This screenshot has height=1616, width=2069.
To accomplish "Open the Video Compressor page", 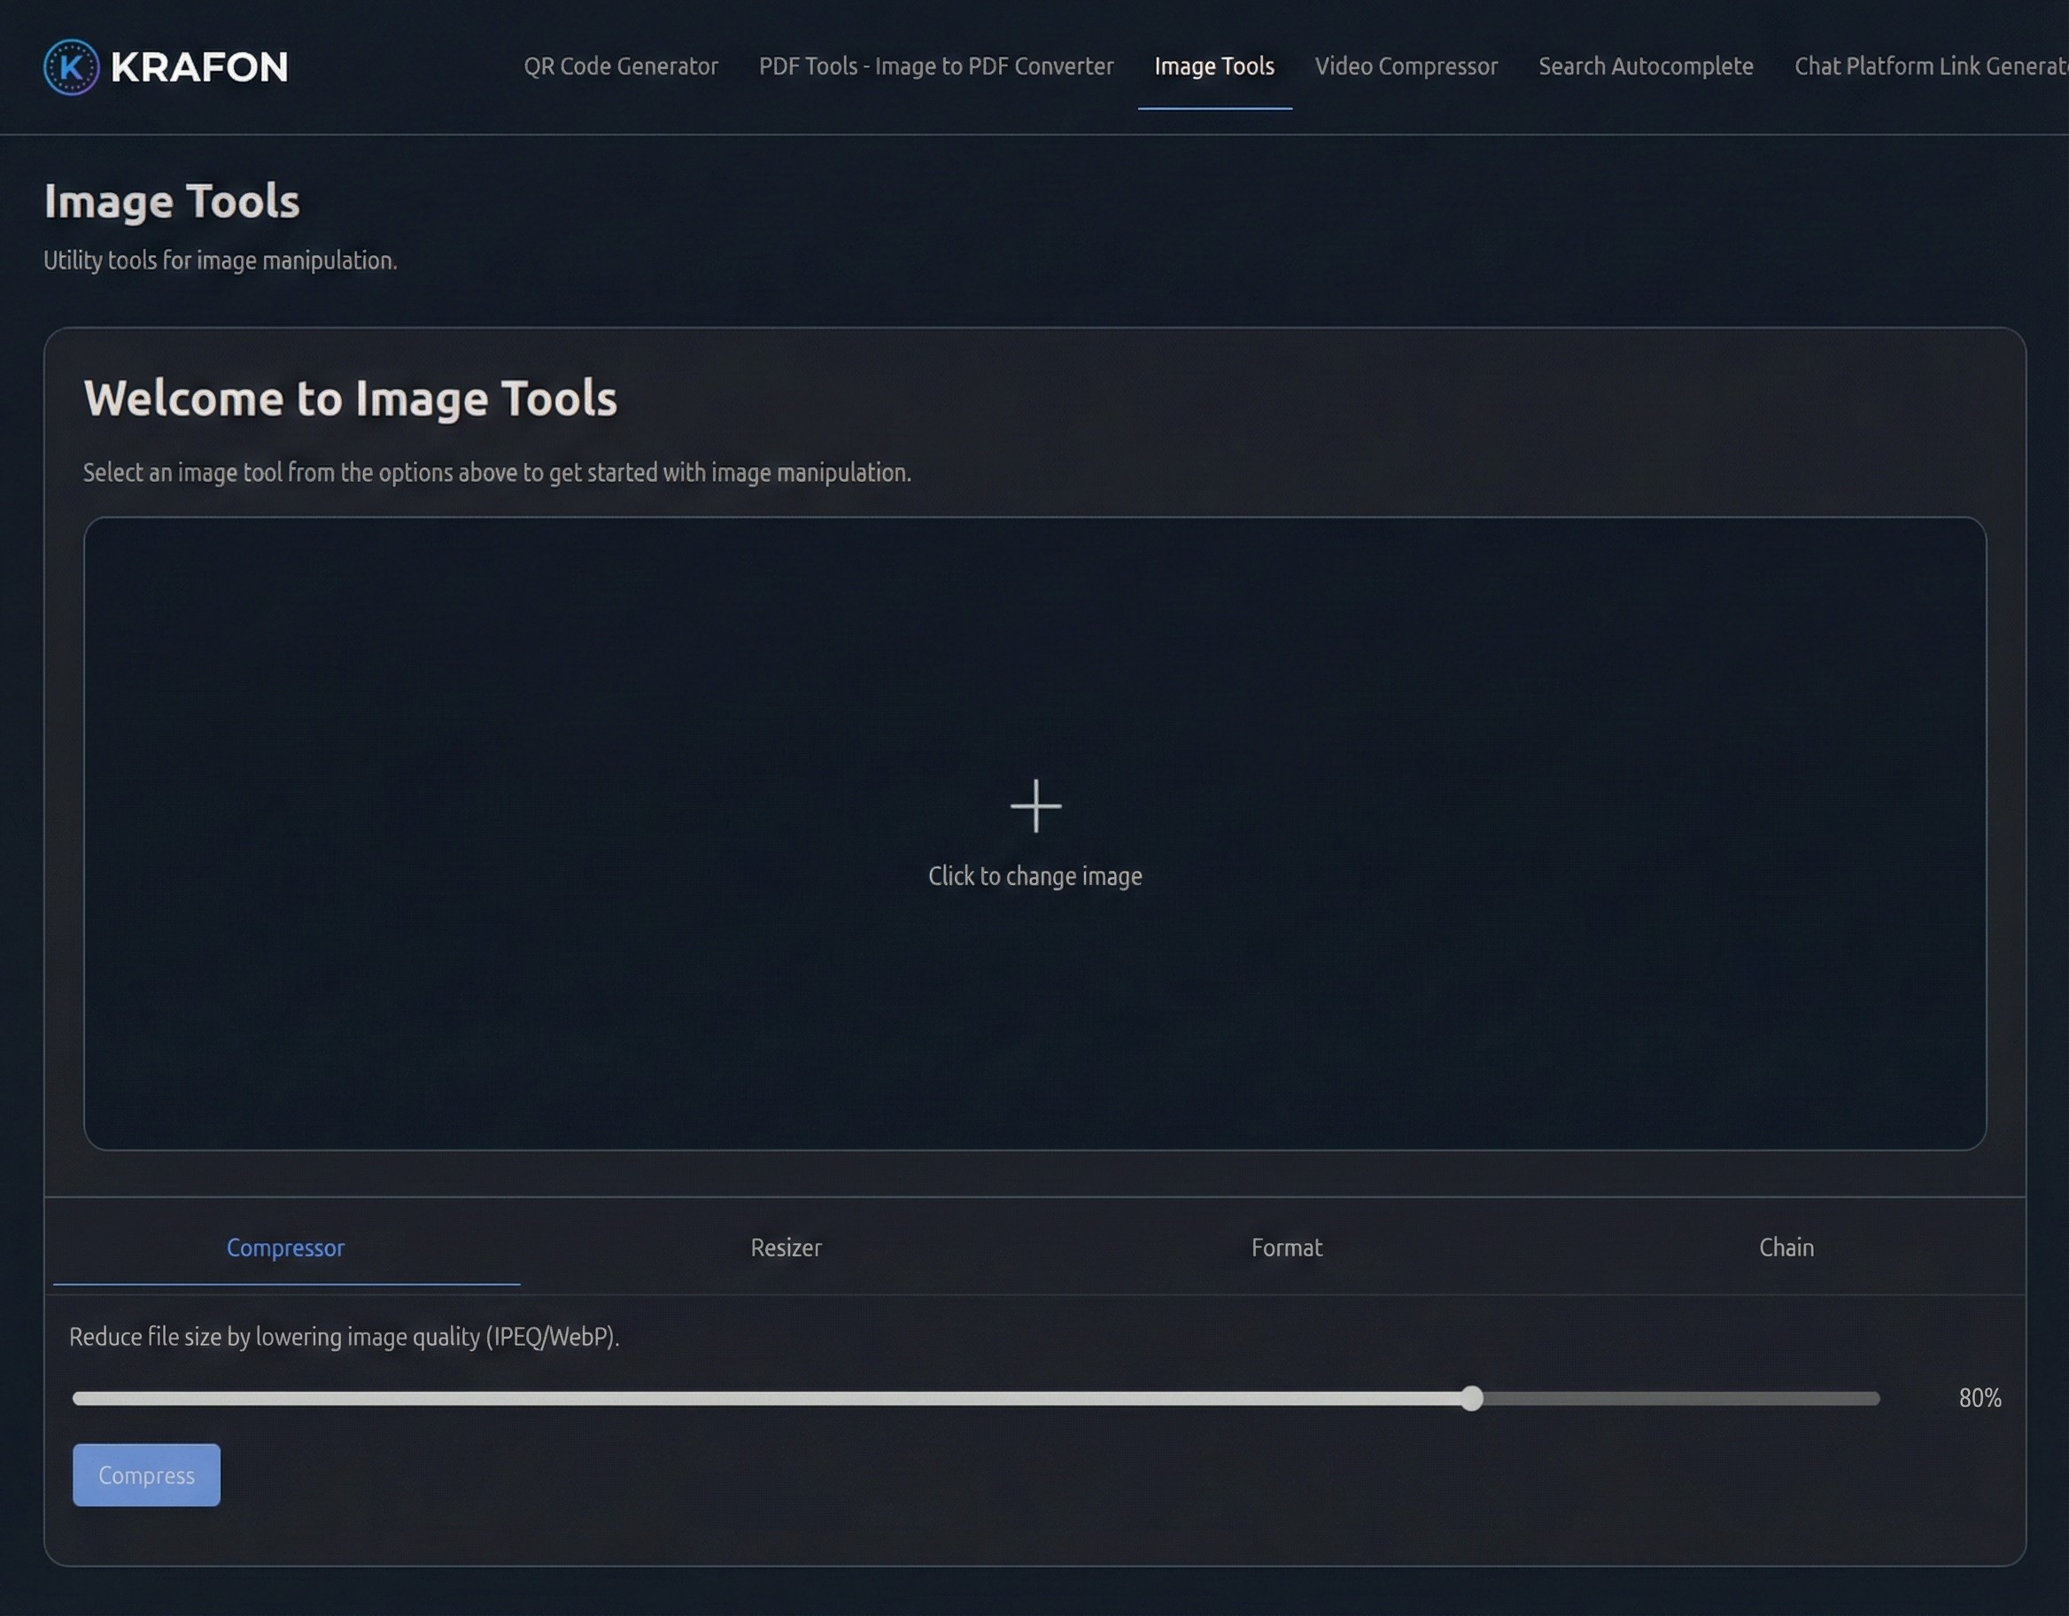I will (x=1406, y=66).
